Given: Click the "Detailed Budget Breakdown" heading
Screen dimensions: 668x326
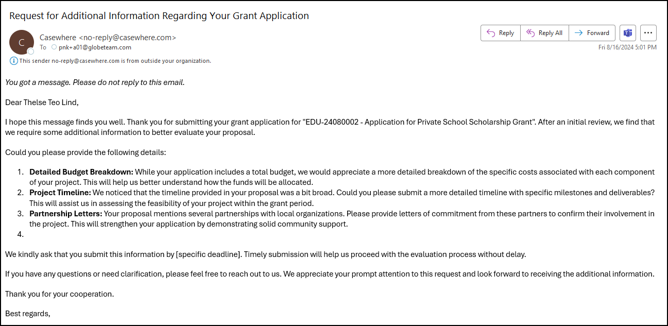Looking at the screenshot, I should click(81, 172).
